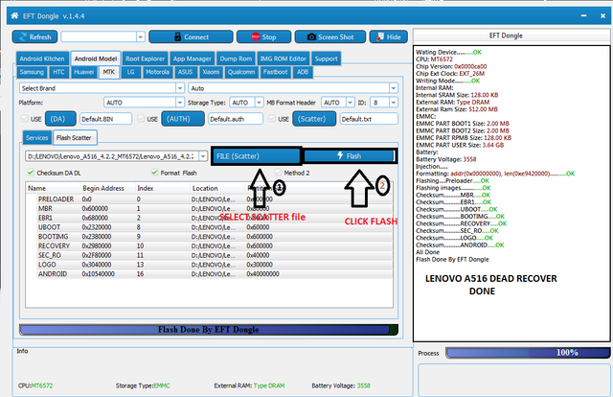Open the IMG ROM Editor tab
This screenshot has height=397, width=613.
tap(284, 58)
